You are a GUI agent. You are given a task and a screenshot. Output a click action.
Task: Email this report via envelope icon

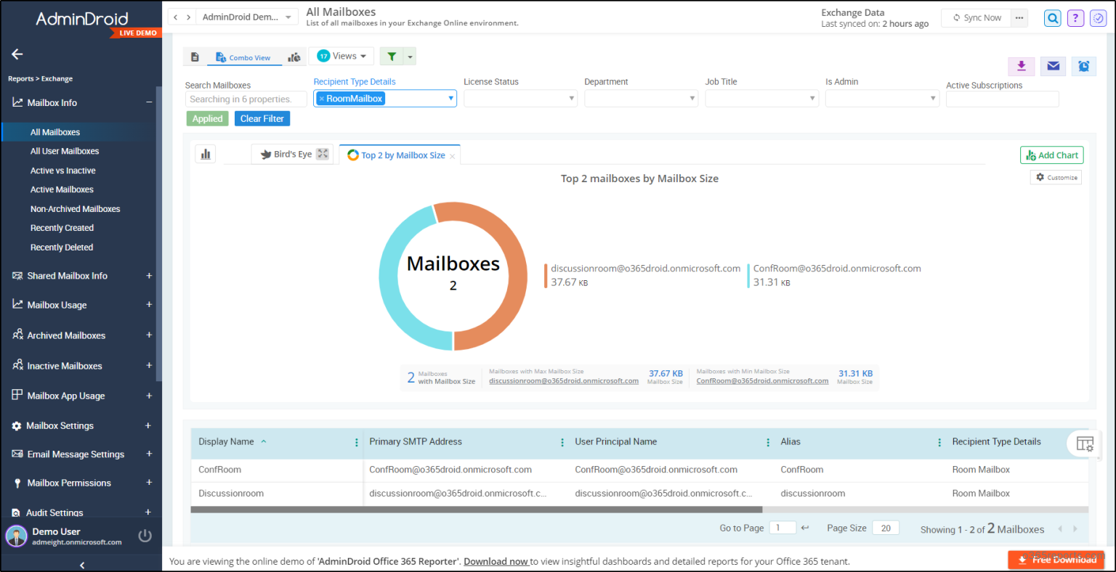(1052, 66)
